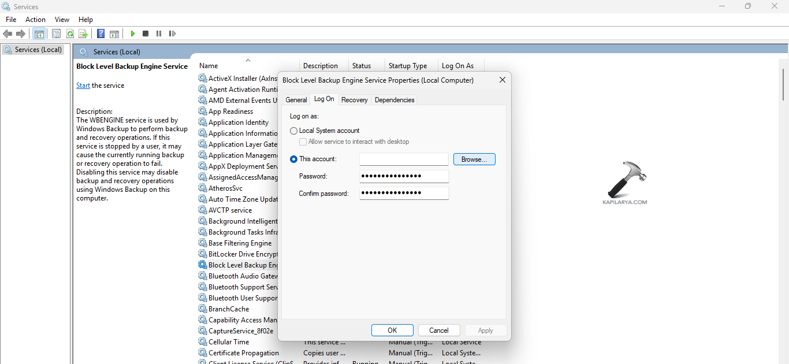Open the Properties toolbar icon
The width and height of the screenshot is (789, 364).
pos(56,34)
